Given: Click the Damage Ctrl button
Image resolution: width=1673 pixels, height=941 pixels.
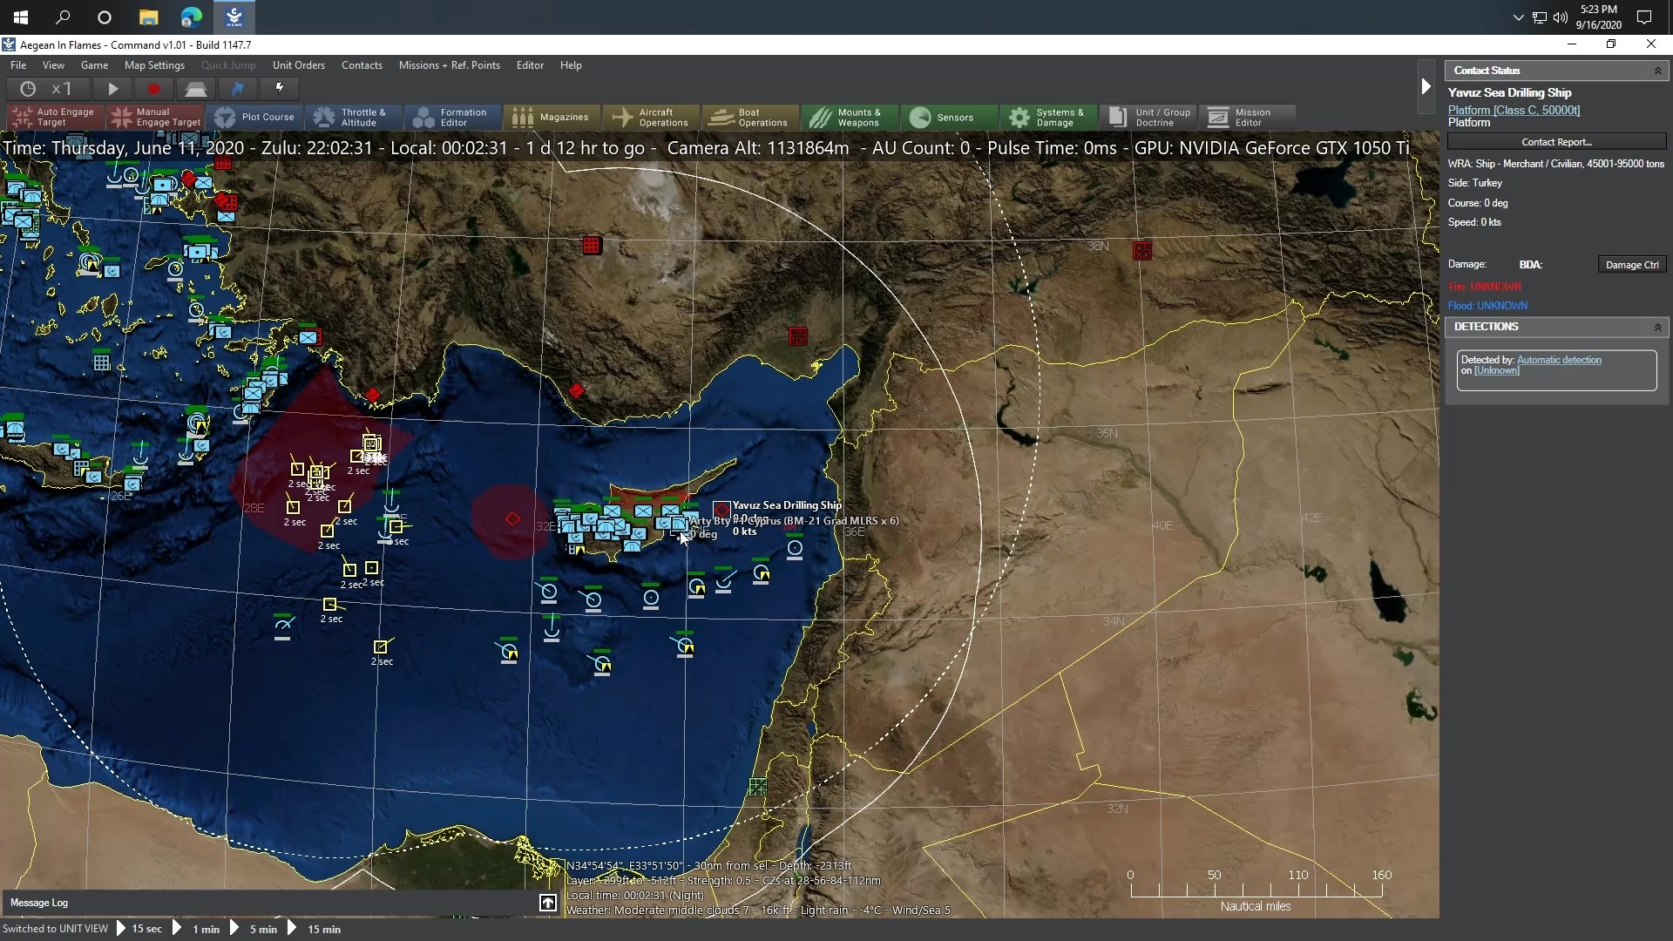Looking at the screenshot, I should click(1632, 265).
